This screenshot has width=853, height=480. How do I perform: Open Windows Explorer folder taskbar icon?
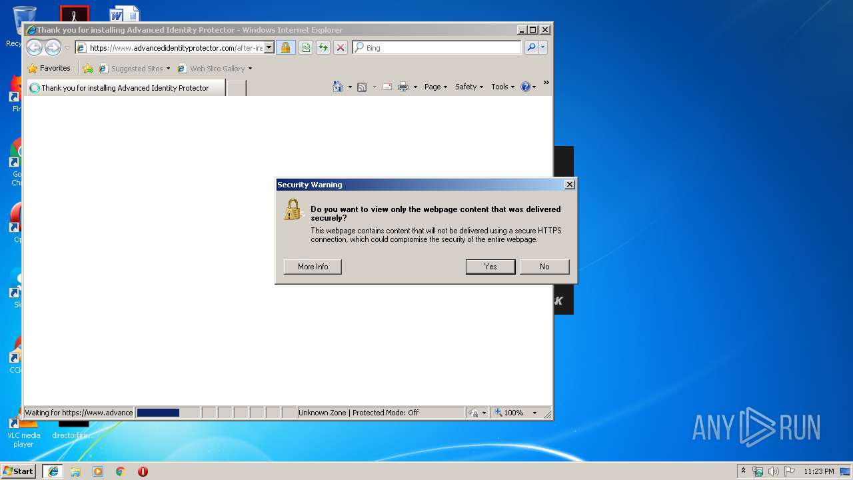click(75, 471)
